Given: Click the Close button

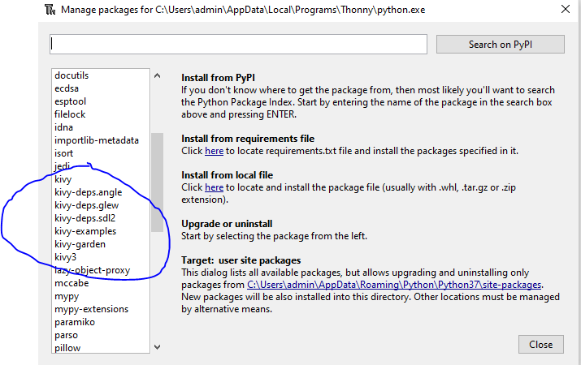Looking at the screenshot, I should click(541, 344).
